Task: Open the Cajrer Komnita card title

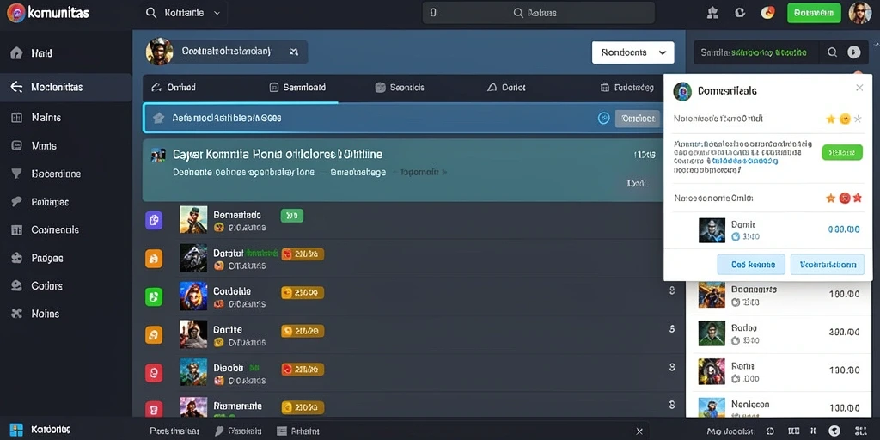Action: [x=278, y=154]
